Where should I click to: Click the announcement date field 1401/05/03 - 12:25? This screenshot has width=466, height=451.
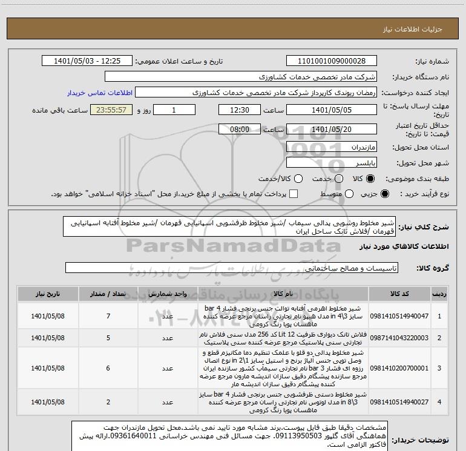coord(87,61)
